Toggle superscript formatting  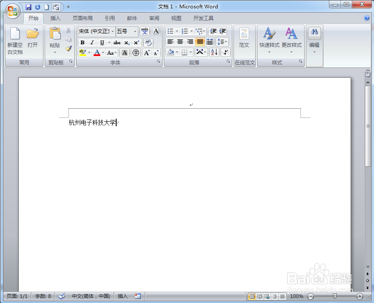[x=136, y=43]
